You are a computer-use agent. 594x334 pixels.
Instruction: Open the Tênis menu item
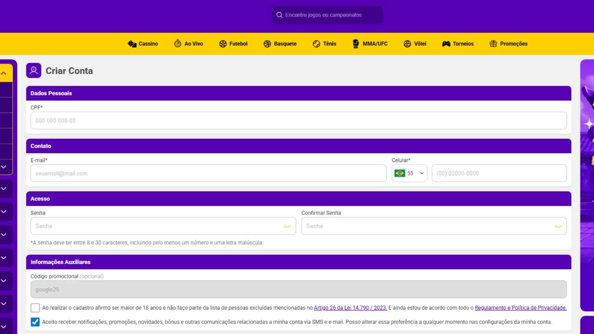pyautogui.click(x=324, y=44)
